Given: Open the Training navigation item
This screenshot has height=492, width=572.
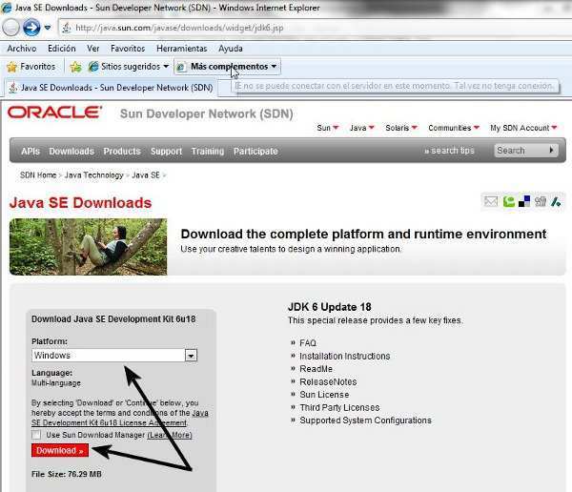Looking at the screenshot, I should 208,151.
